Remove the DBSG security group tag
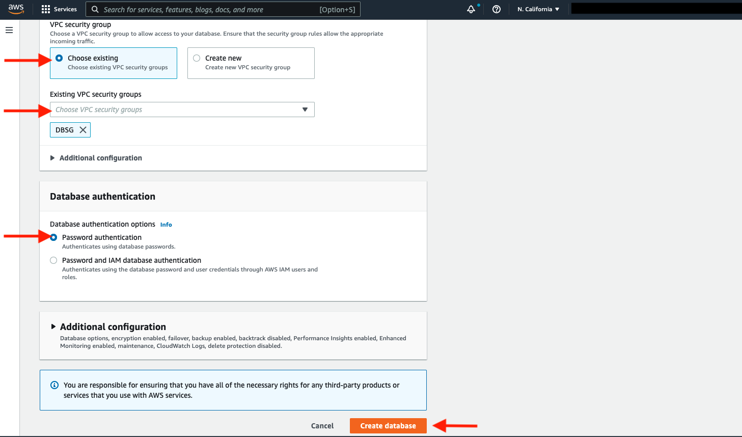 coord(83,130)
